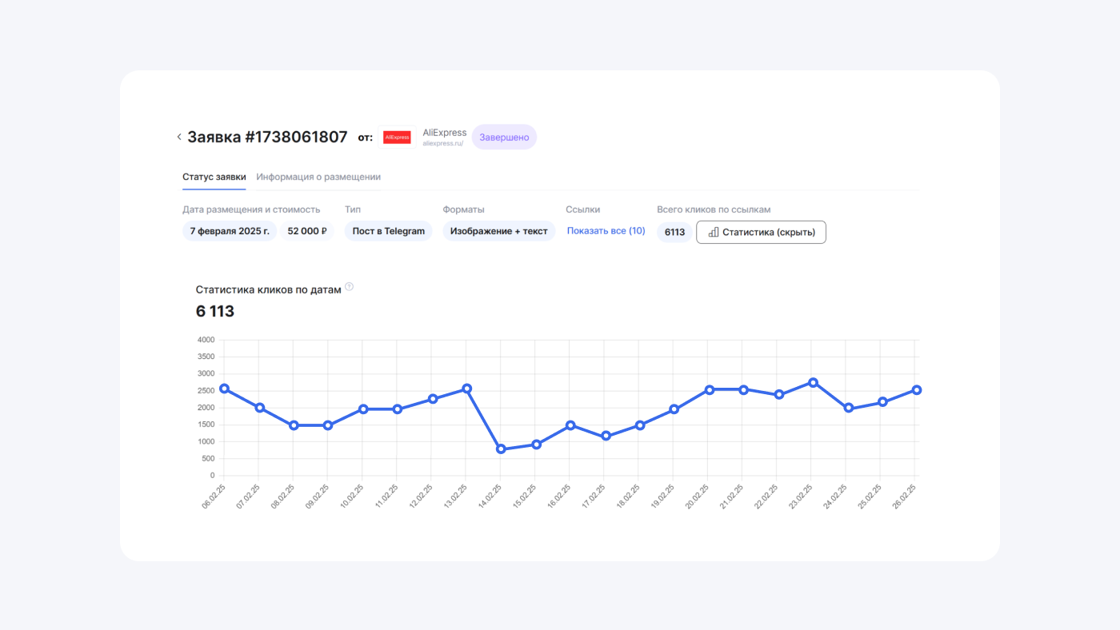Select the data point at 26.02.25

(x=917, y=390)
